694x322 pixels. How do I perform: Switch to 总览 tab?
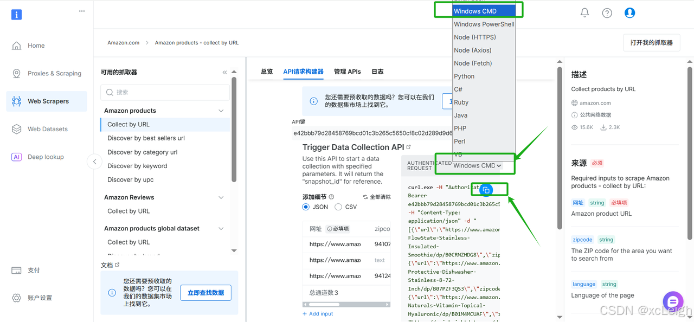(x=267, y=72)
